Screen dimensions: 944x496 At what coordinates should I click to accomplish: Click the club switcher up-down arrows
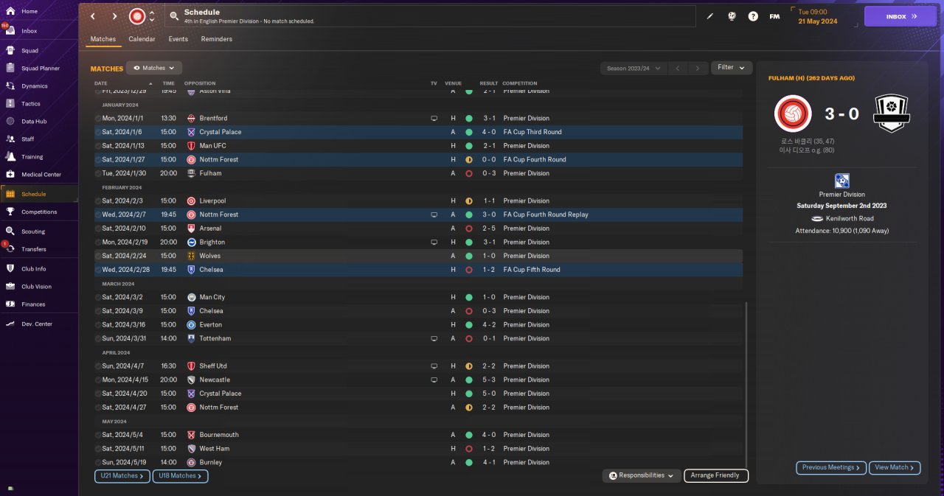152,16
